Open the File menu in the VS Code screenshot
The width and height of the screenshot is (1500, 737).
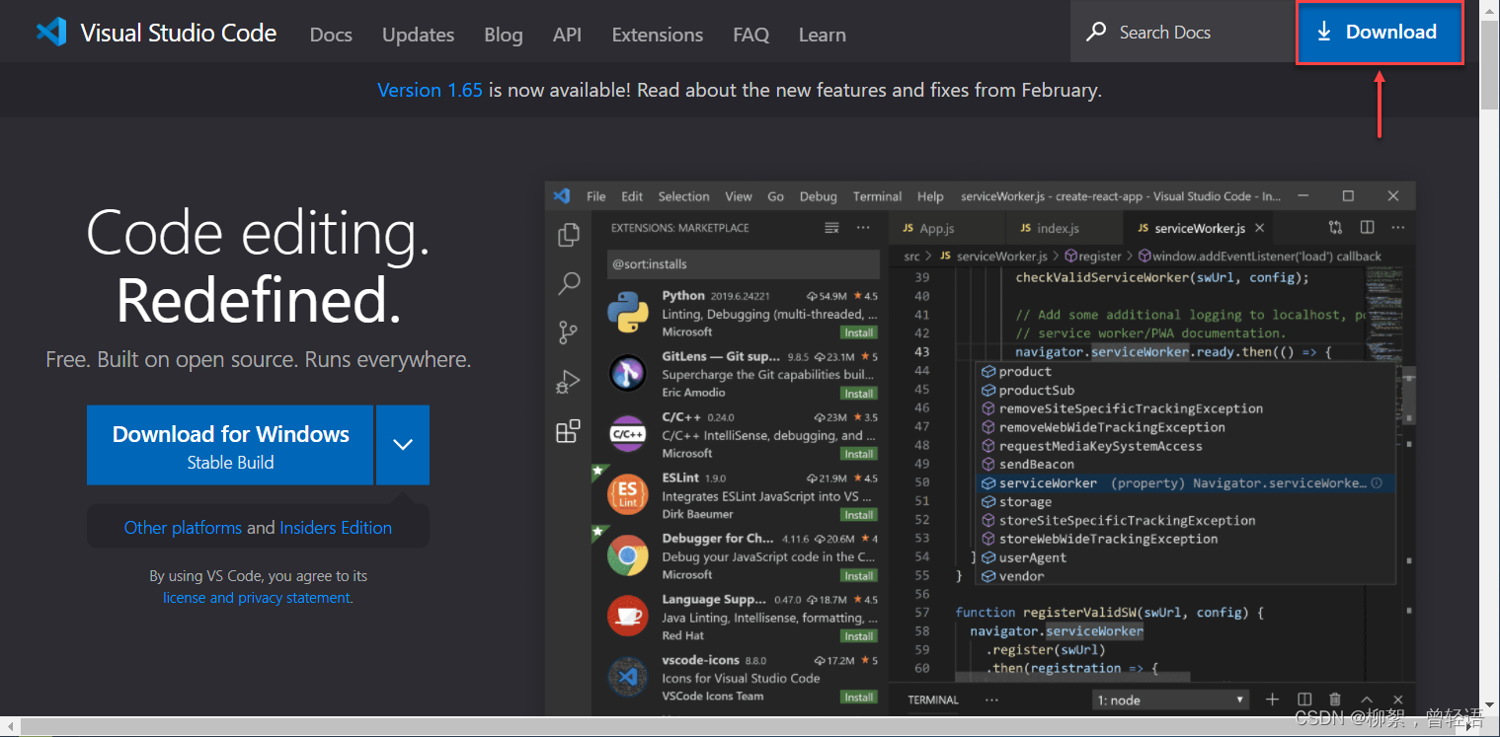click(596, 196)
